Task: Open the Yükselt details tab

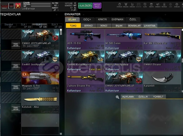Action: (158, 97)
